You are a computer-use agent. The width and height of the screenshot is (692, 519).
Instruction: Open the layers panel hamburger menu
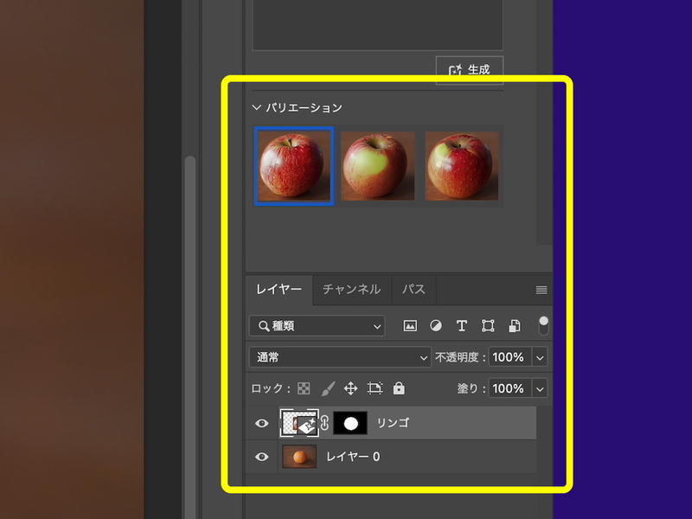[541, 290]
